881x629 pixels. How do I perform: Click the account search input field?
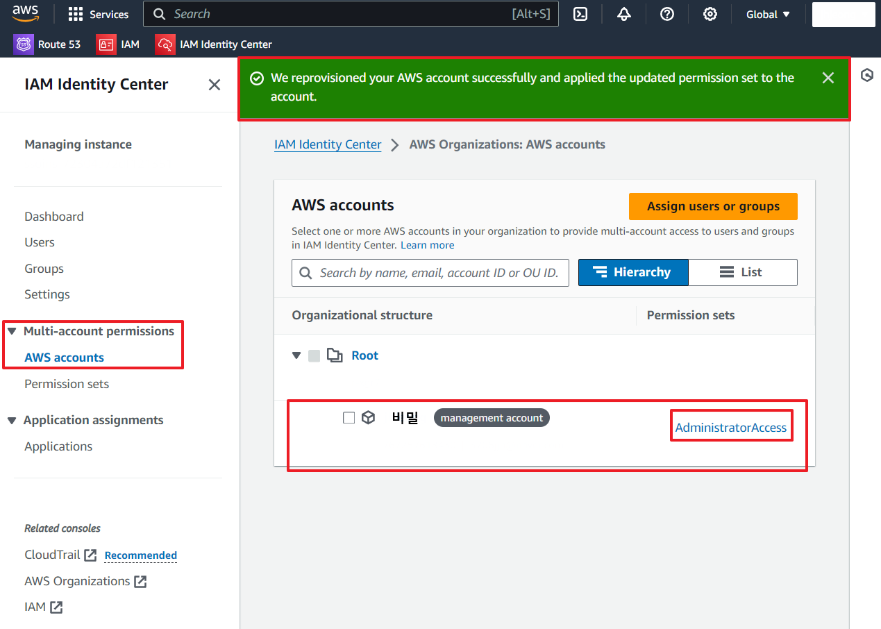click(430, 273)
